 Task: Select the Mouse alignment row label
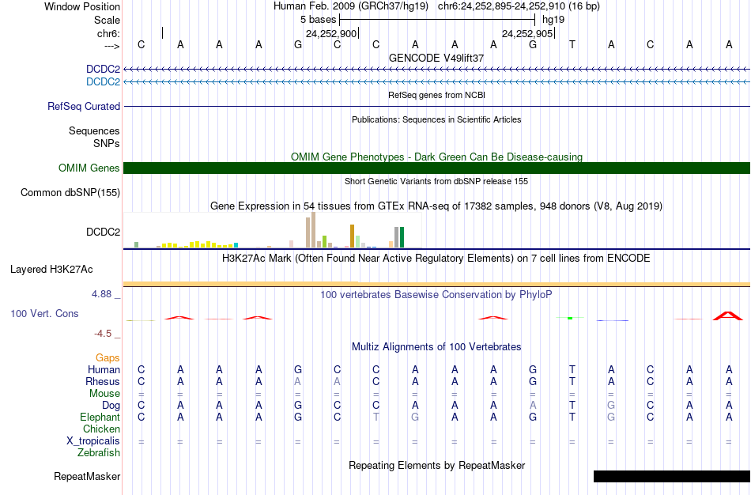click(104, 394)
